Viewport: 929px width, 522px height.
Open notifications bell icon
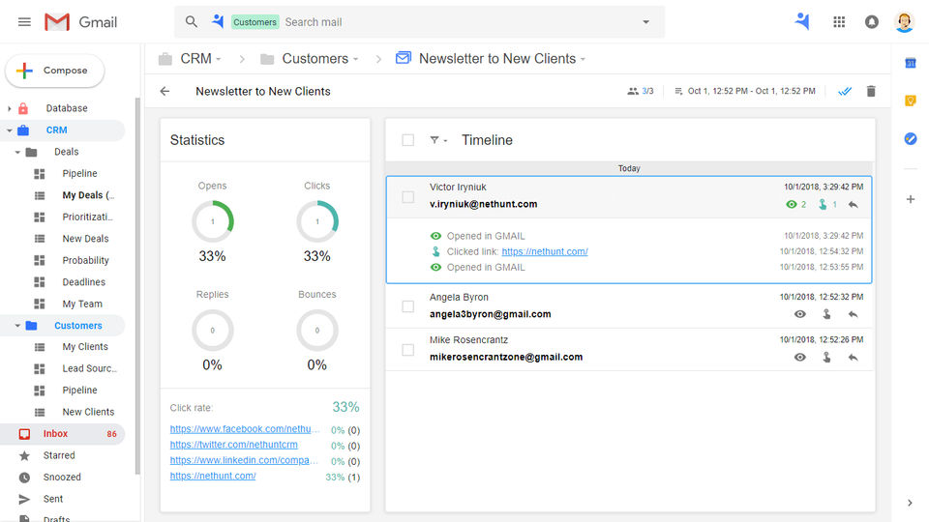[x=872, y=22]
